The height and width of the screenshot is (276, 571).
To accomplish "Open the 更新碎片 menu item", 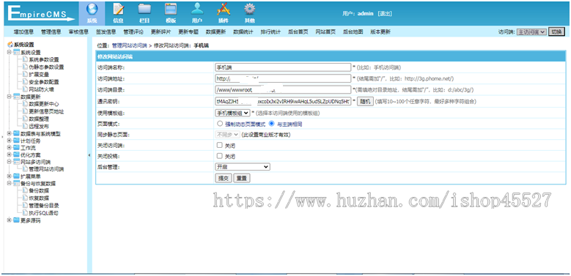I will [x=161, y=32].
